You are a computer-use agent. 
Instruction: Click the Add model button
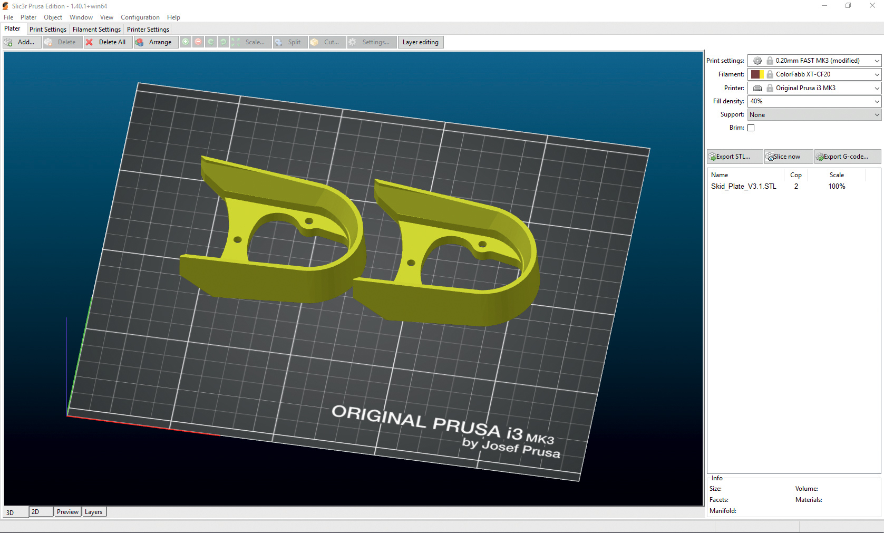coord(22,42)
